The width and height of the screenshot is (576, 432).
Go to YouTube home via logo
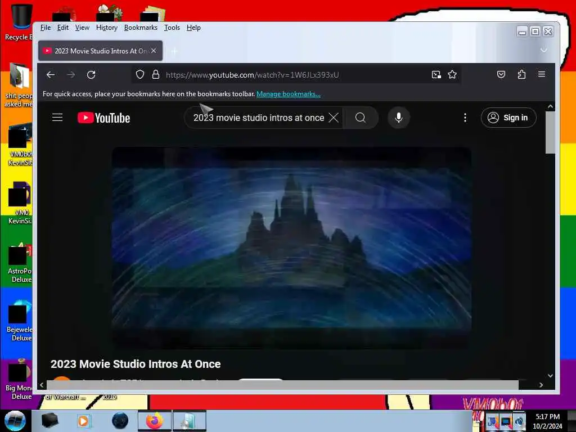(103, 118)
